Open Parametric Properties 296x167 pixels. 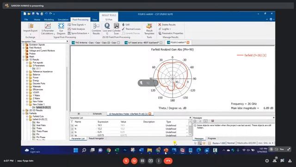[x=171, y=33]
